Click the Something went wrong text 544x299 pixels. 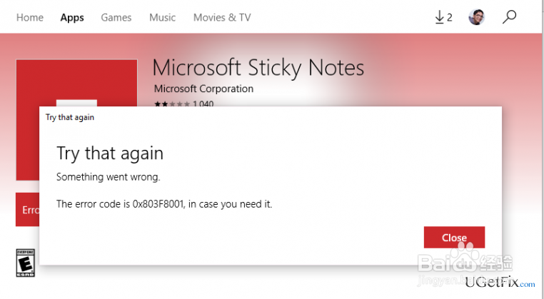click(x=109, y=177)
